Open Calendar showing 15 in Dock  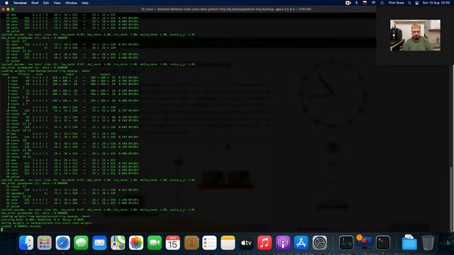pos(173,242)
